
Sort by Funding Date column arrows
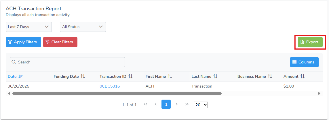[x=83, y=76]
